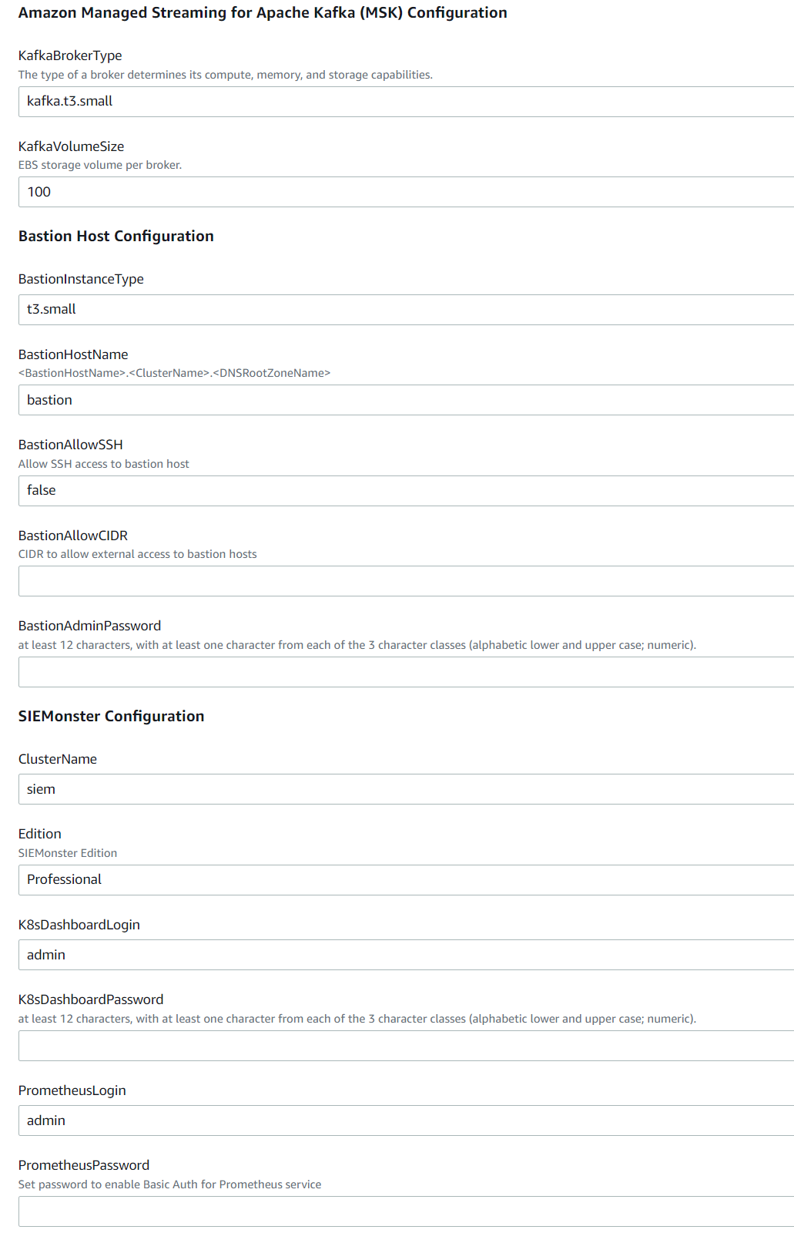Click the ClusterName field containing siem
Screen dimensions: 794x1233
coord(406,789)
